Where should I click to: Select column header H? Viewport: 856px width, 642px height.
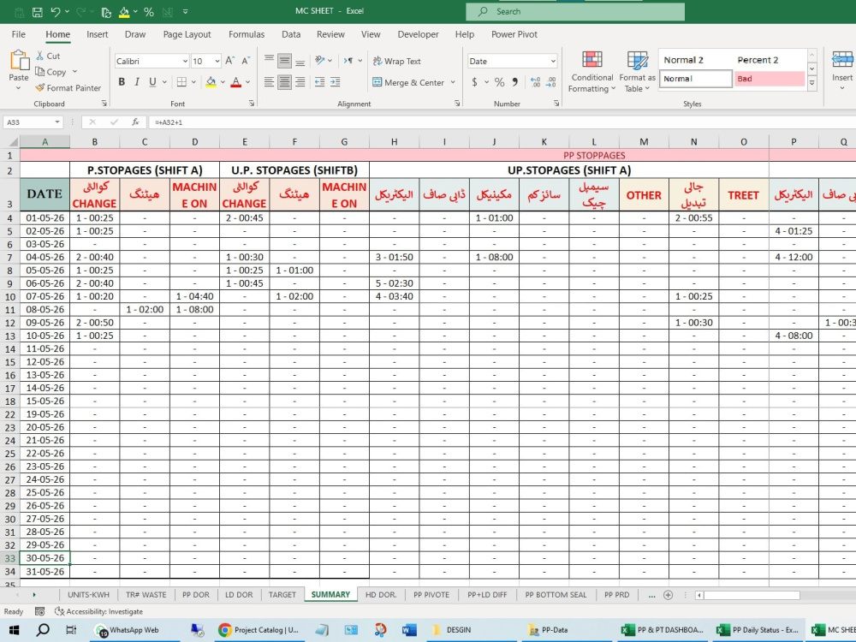394,142
